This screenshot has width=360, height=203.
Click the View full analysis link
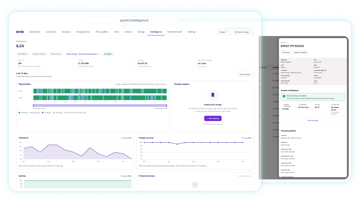tap(313, 121)
